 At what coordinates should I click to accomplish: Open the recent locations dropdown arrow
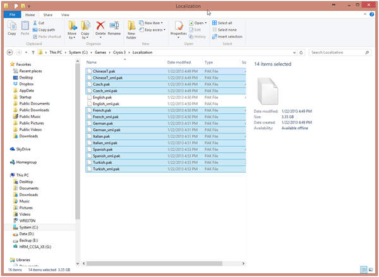[x=26, y=52]
